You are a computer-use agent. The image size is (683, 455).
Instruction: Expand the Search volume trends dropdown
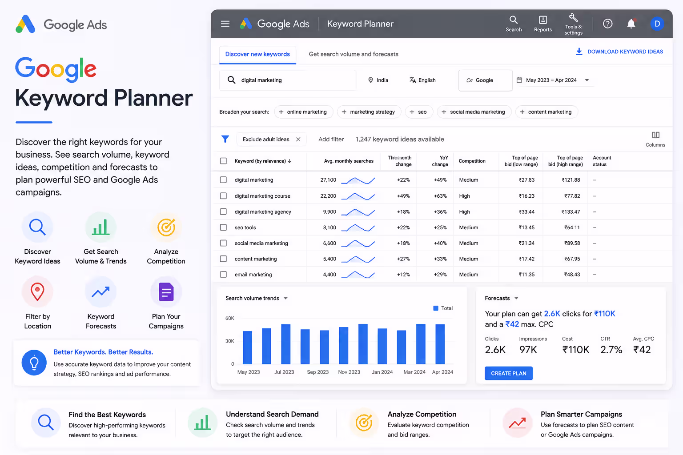point(285,298)
